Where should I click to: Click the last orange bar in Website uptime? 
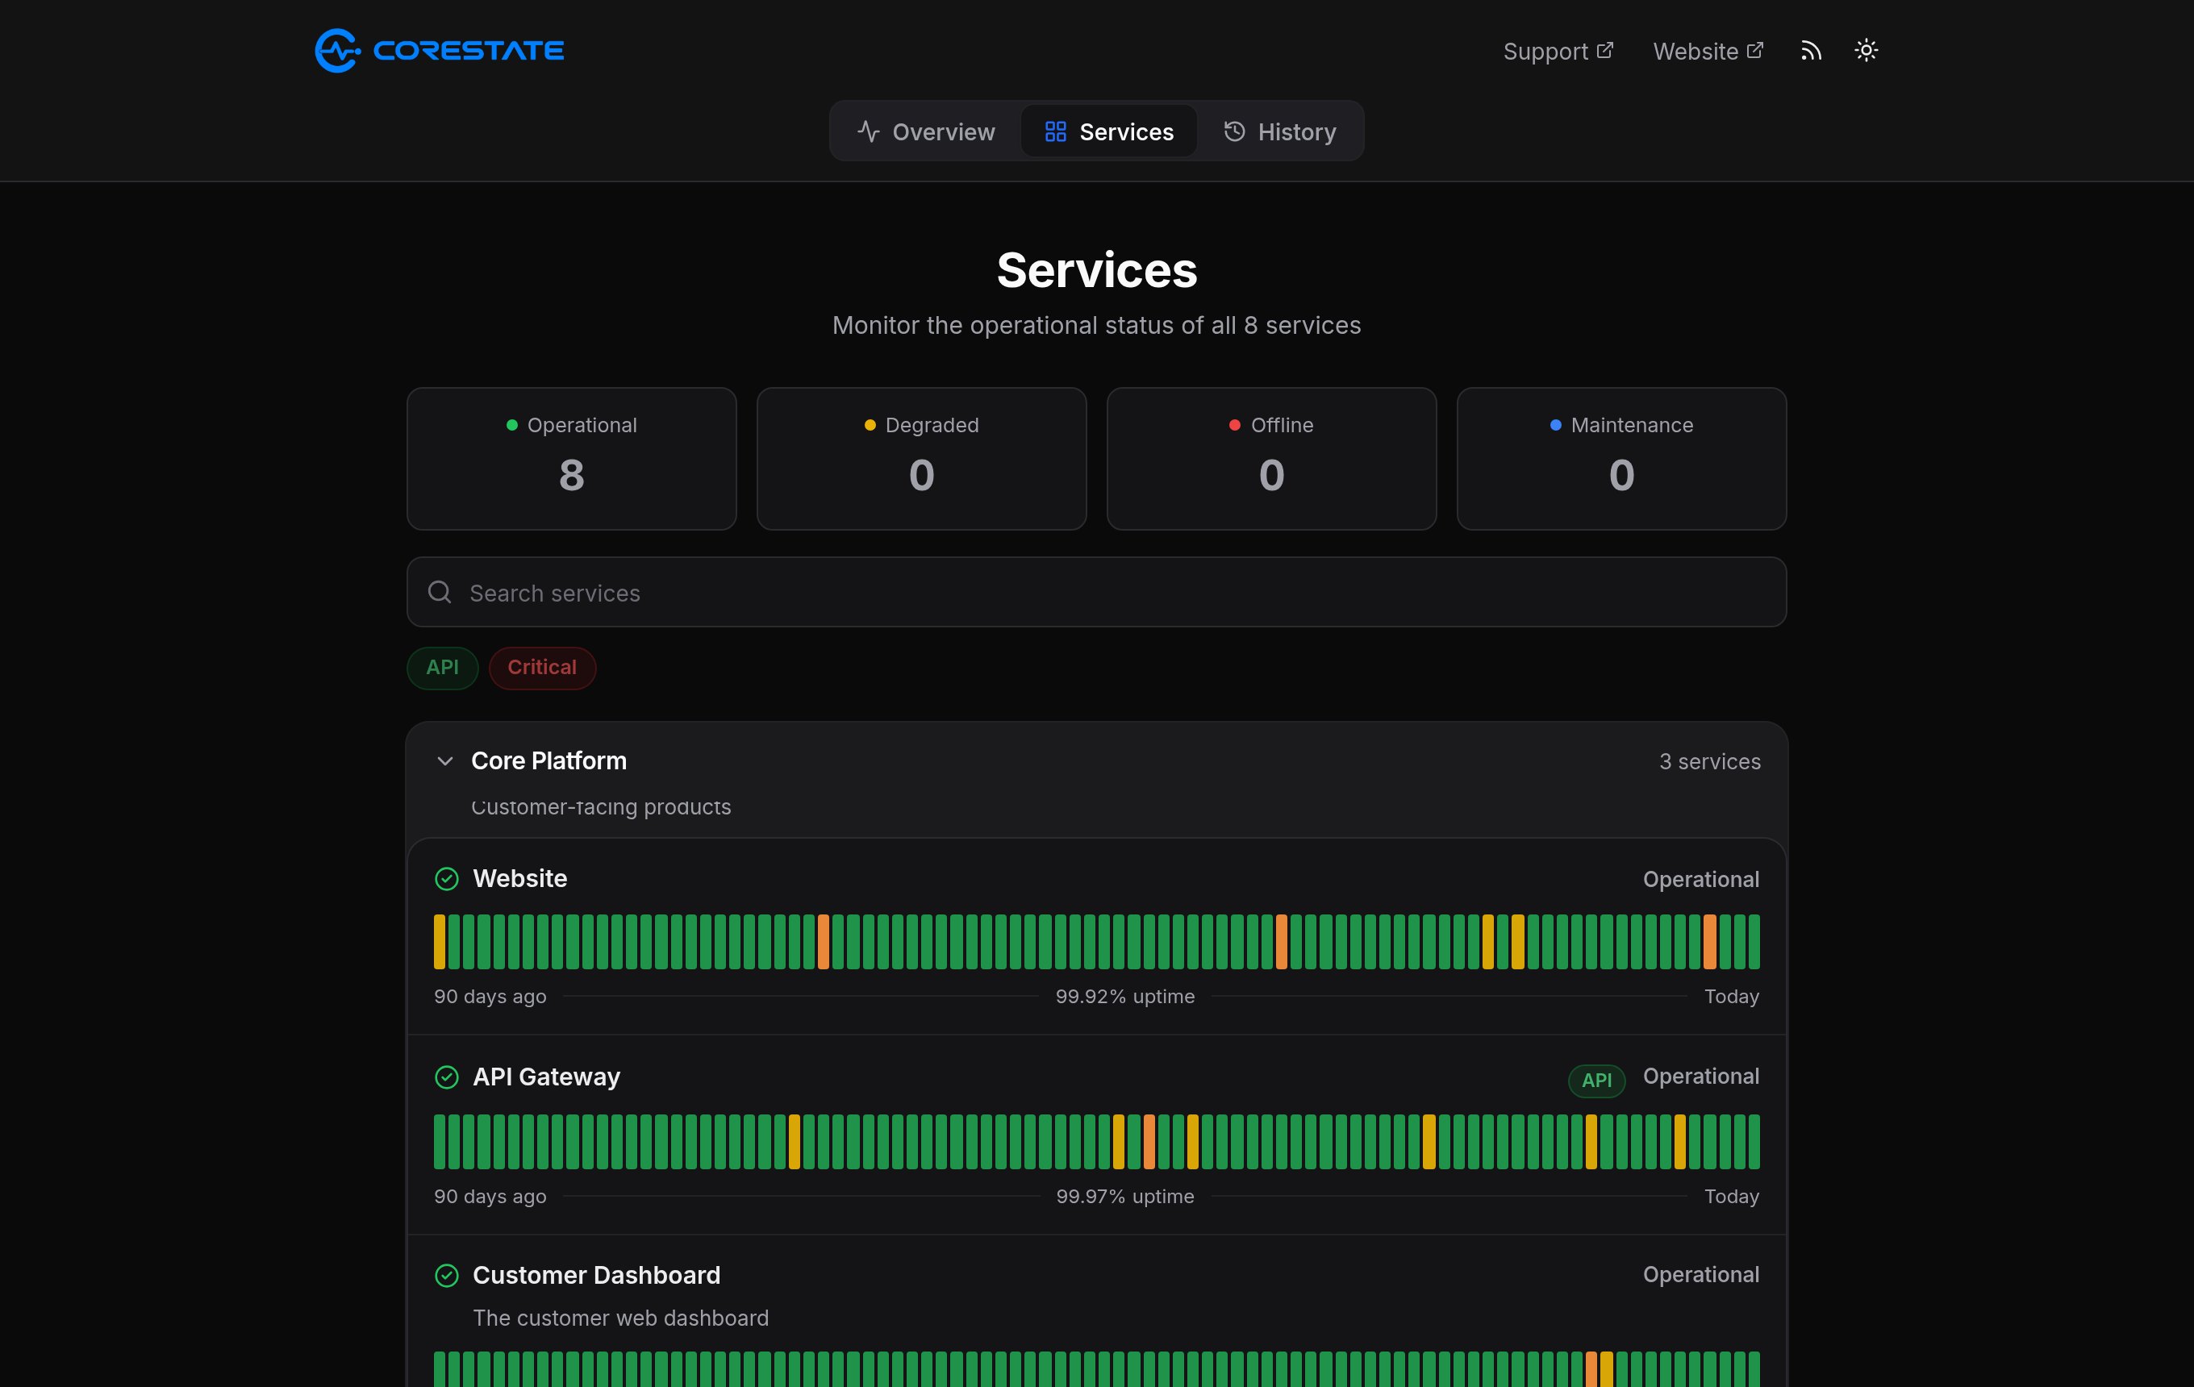pos(1710,942)
